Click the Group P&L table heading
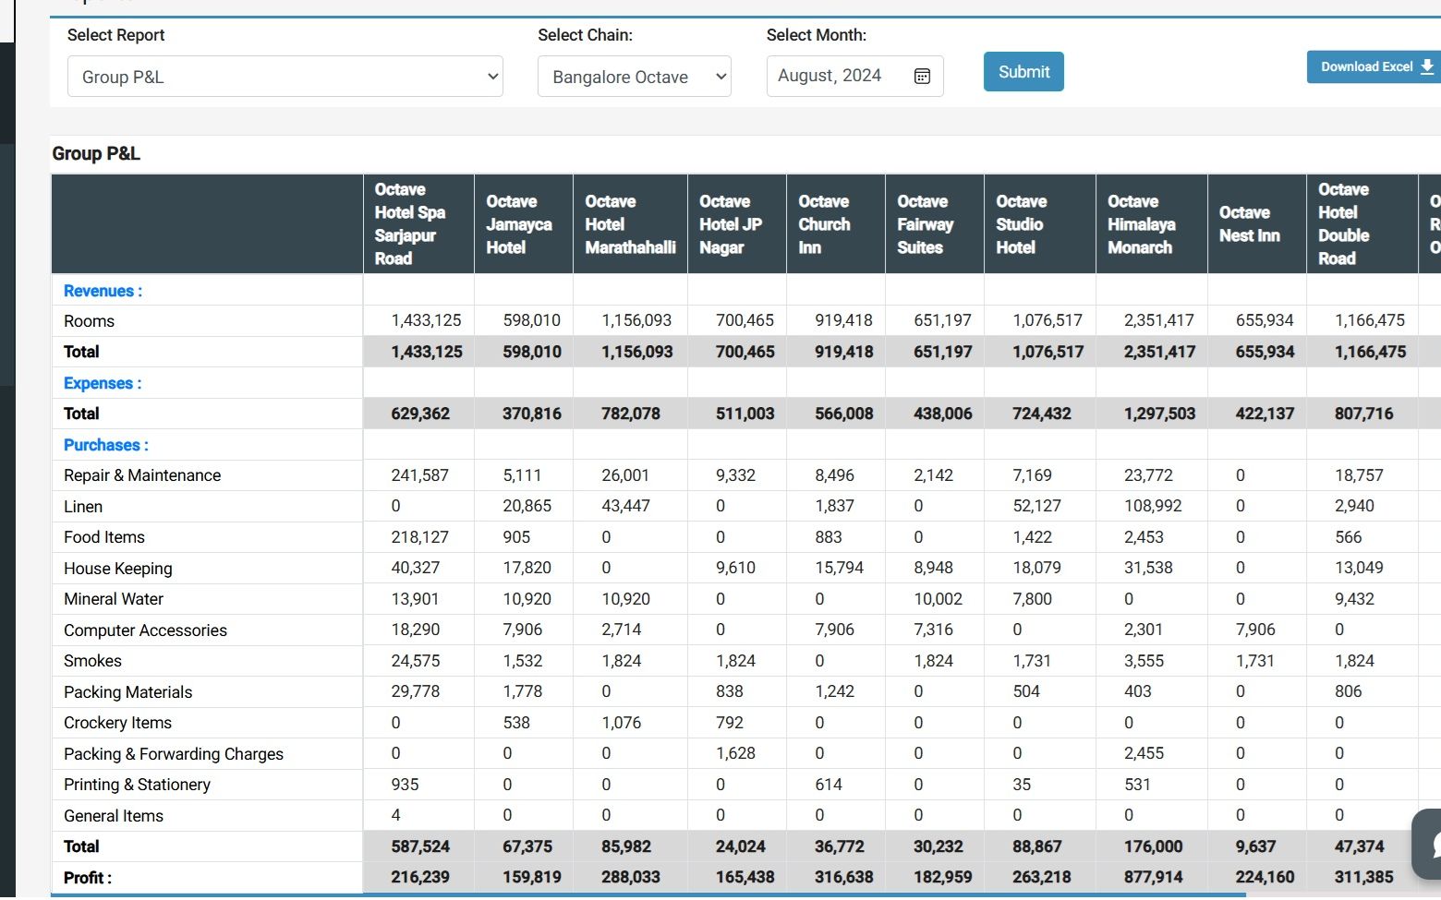 [96, 153]
